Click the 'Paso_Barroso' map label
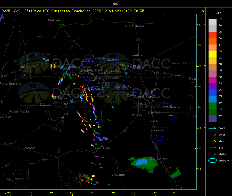 click(x=158, y=159)
